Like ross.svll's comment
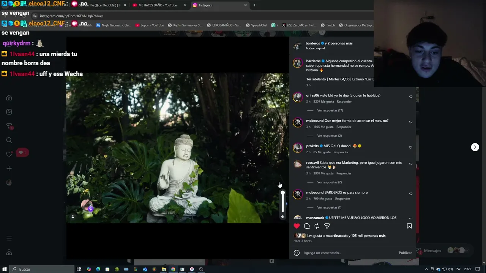Screen dimensions: 486x273 [411, 164]
